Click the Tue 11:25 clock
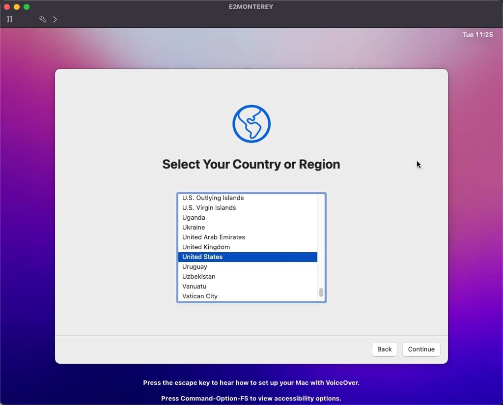The width and height of the screenshot is (503, 405). pos(477,35)
